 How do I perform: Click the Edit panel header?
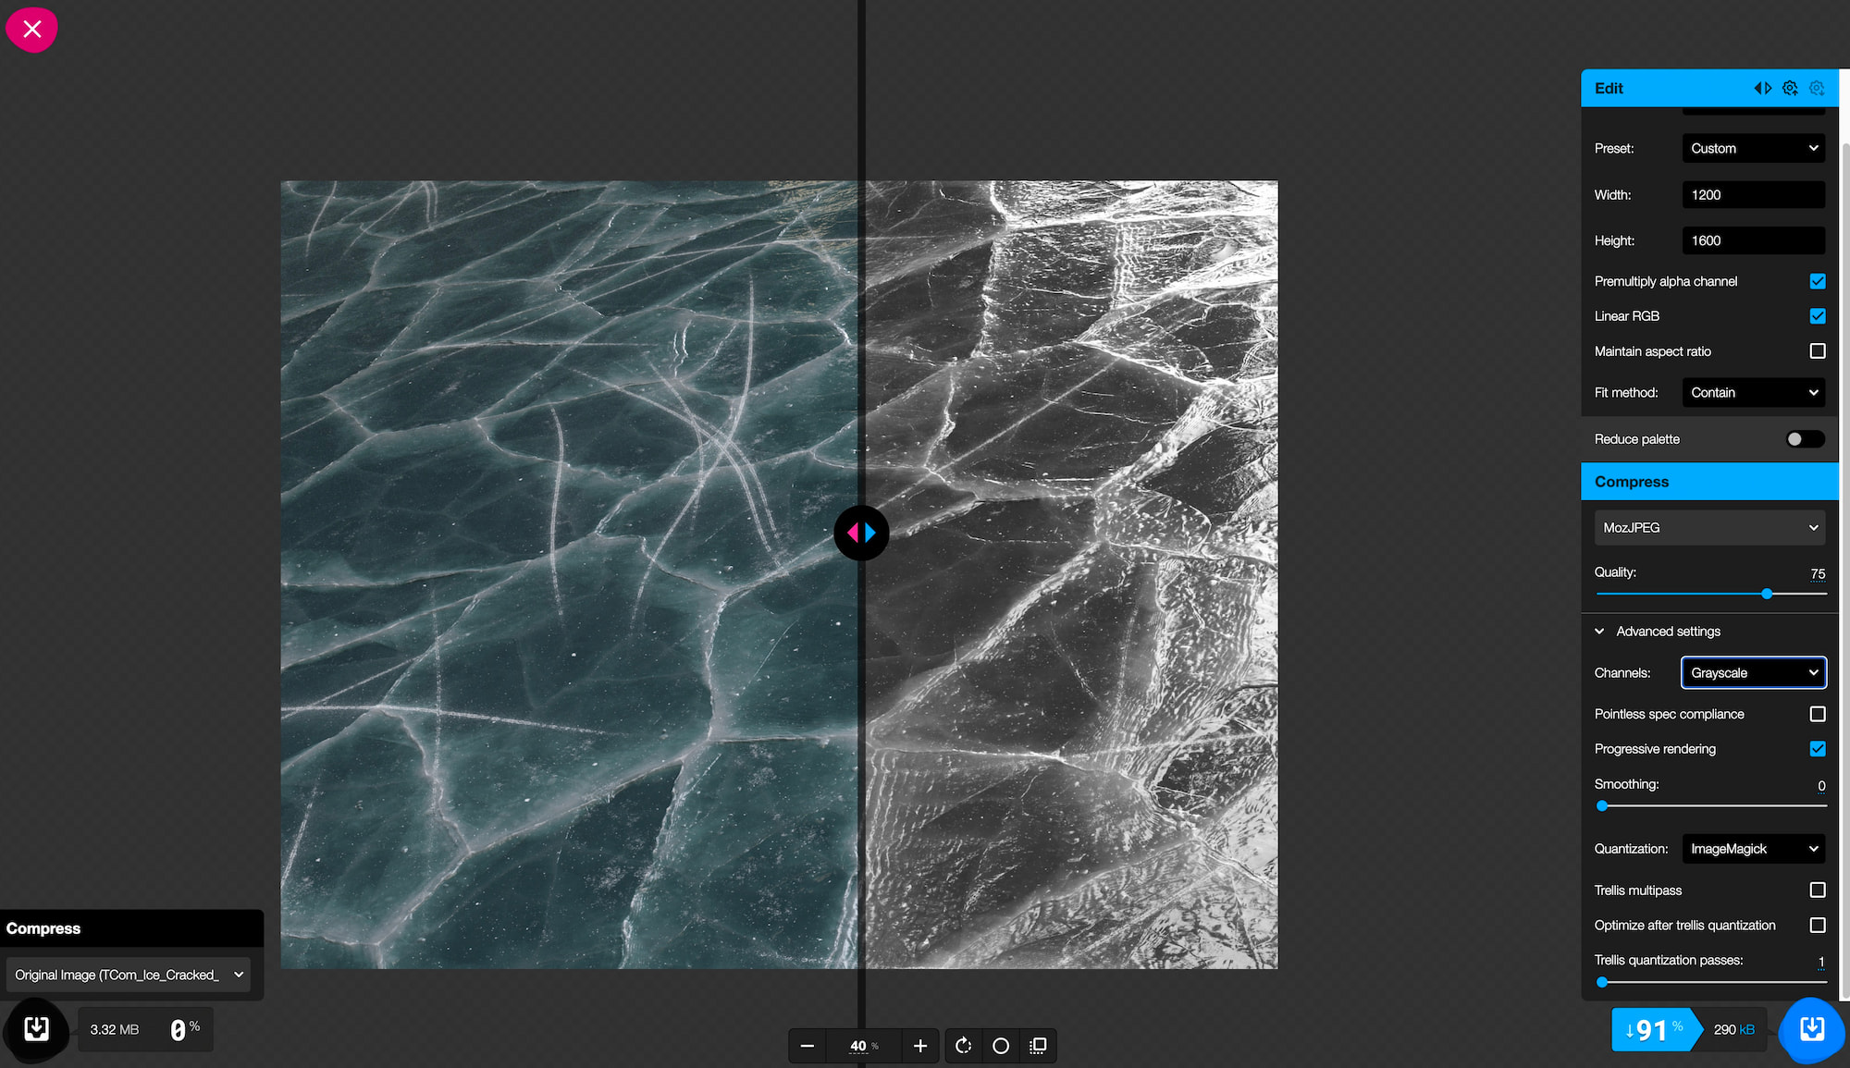click(x=1609, y=88)
